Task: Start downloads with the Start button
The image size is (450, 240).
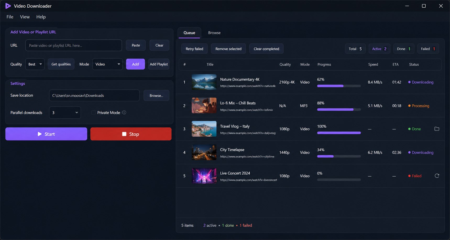Action: click(x=46, y=134)
